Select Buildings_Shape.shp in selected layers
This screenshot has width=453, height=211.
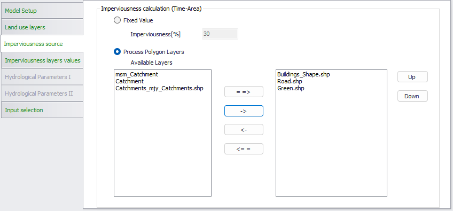(303, 74)
